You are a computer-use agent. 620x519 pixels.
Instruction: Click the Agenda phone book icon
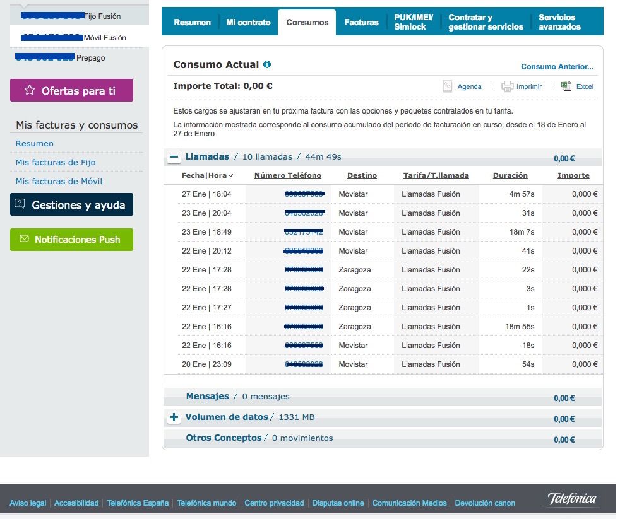point(448,86)
